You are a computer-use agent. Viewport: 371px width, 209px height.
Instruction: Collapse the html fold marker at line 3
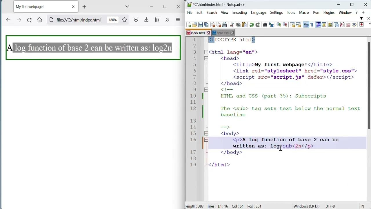tap(206, 52)
